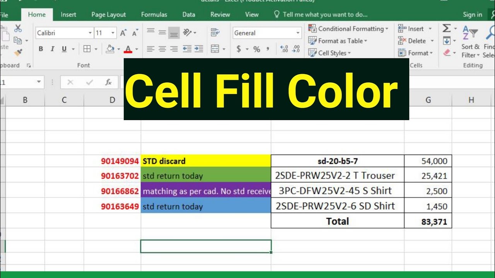Toggle Underline formatting
495x278 pixels.
(64, 49)
